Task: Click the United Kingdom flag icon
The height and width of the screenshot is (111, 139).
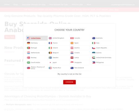Action: click(50, 38)
